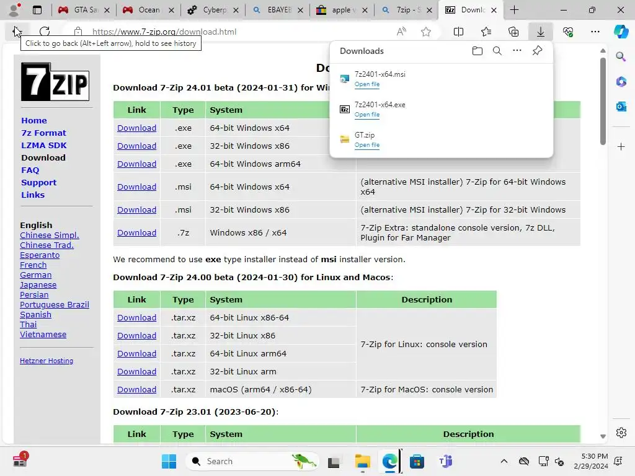Close the Ocean tab
This screenshot has width=635, height=476.
point(171,10)
